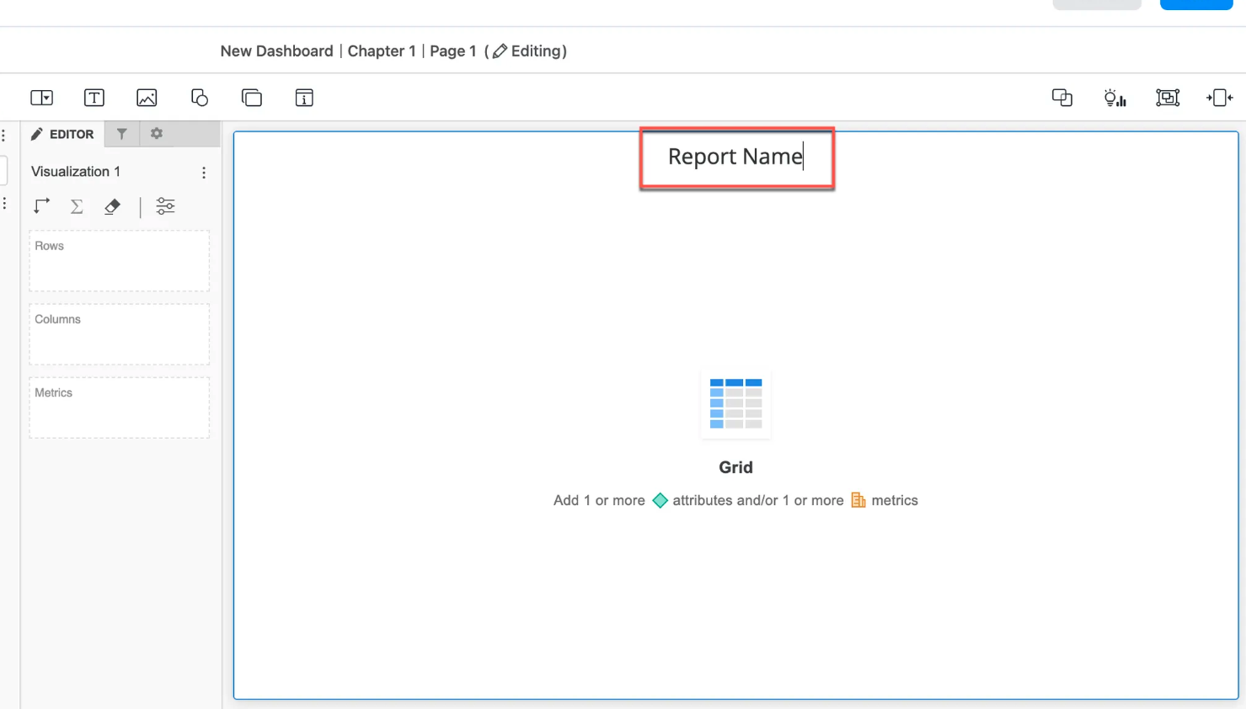Click the green attributes diamond icon
The height and width of the screenshot is (709, 1246).
(660, 500)
